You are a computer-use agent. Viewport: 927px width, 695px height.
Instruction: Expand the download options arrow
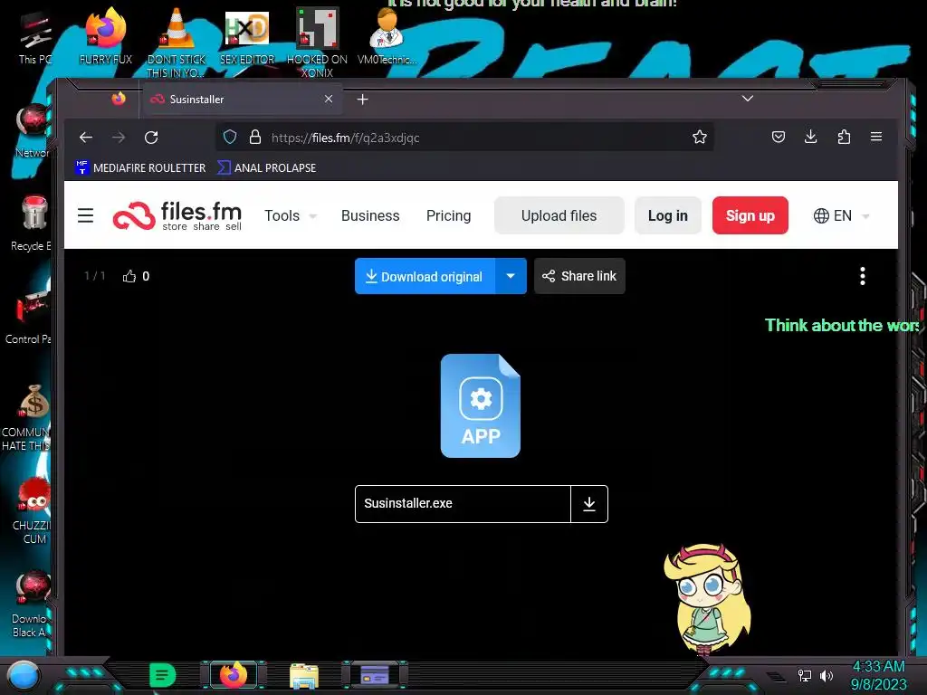(x=511, y=276)
